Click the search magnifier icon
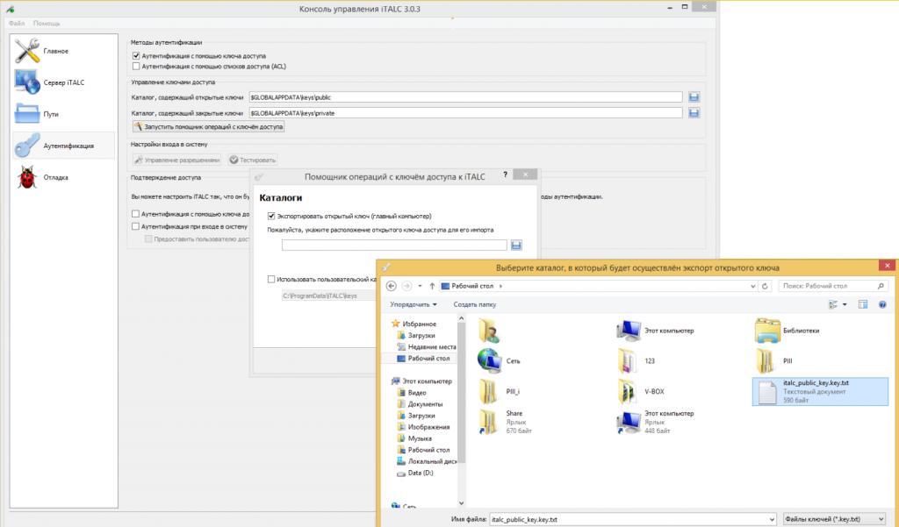 tap(881, 286)
